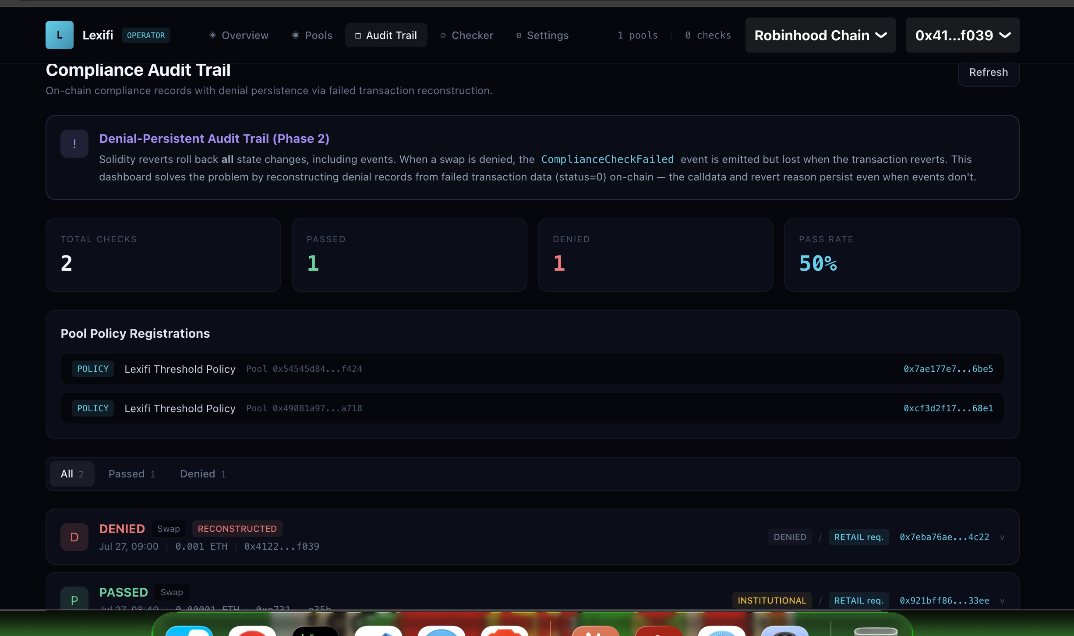Click the grey DENIED tier badge
Screen dimensions: 1074x636
tap(790, 537)
